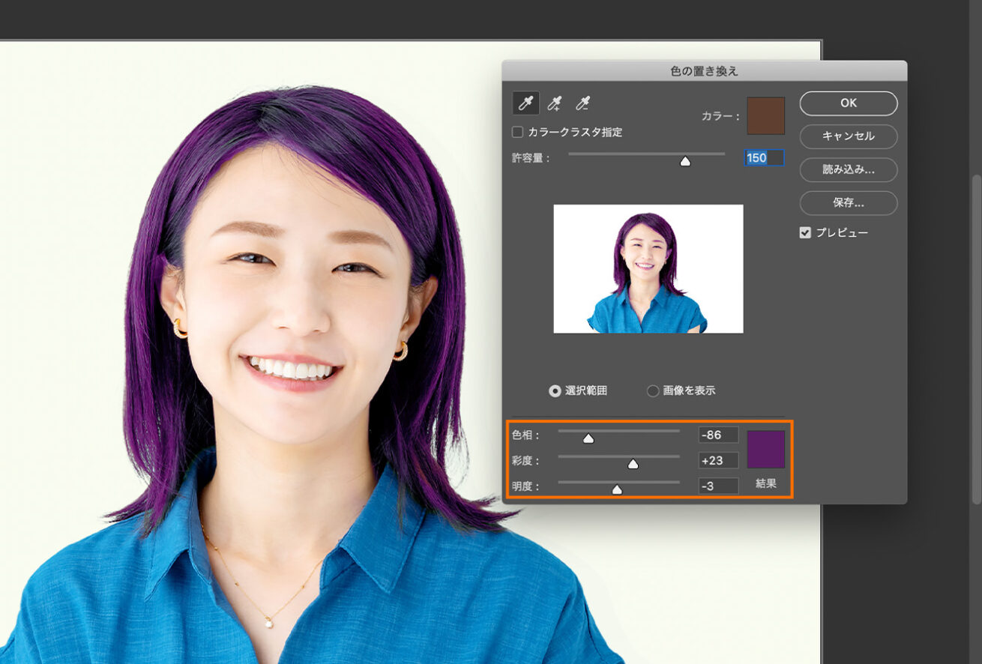Select the Add to Sample eyedropper

pos(555,103)
